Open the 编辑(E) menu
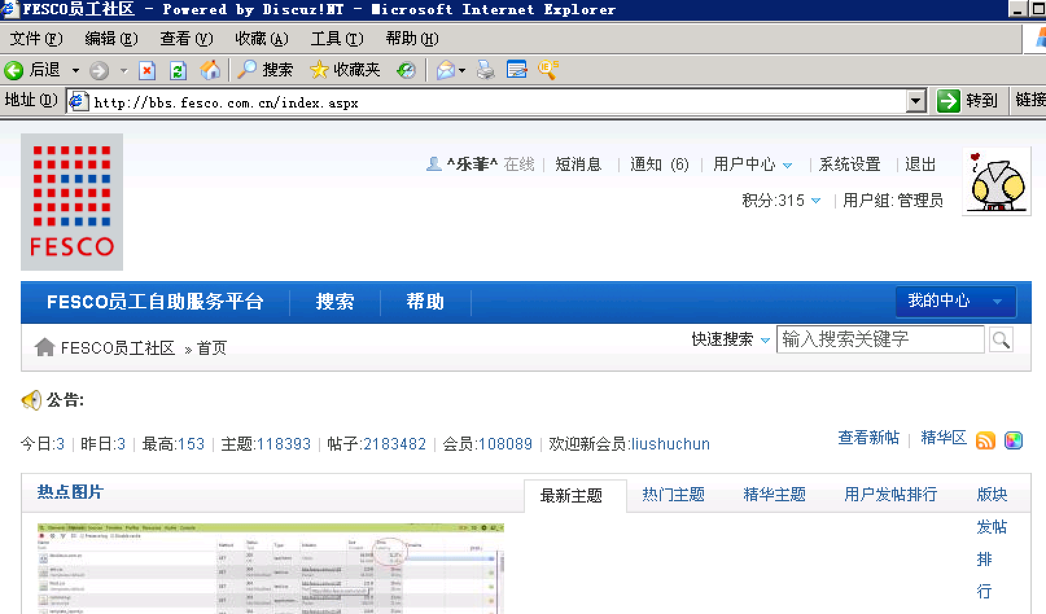 pos(111,39)
